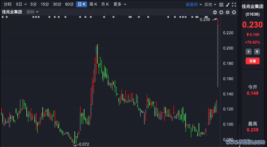Click the chart layout grid icon
The width and height of the screenshot is (267, 147).
point(221,5)
